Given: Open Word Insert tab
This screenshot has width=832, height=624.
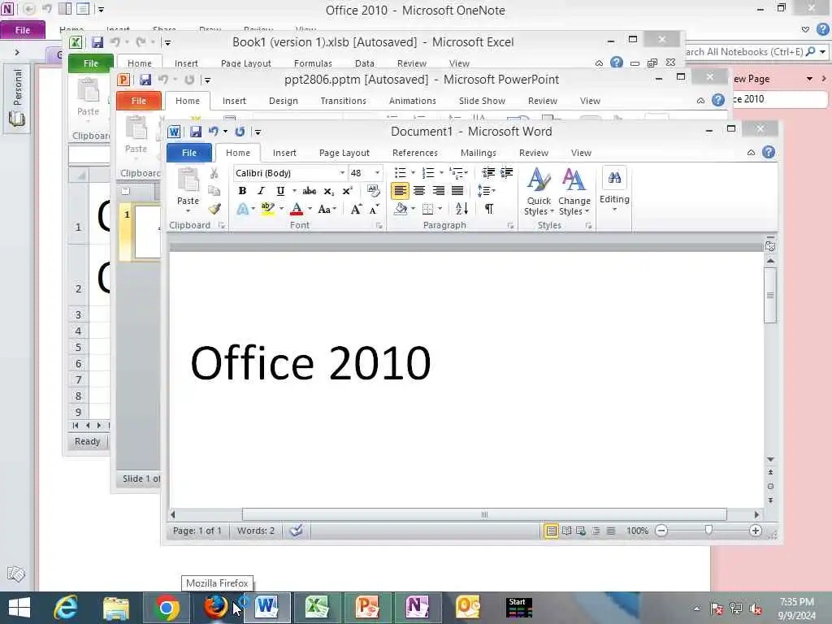Looking at the screenshot, I should (x=284, y=153).
